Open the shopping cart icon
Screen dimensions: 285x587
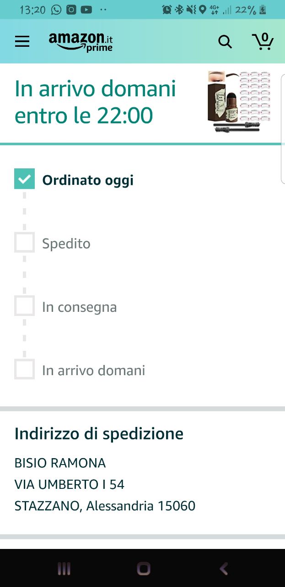(263, 41)
